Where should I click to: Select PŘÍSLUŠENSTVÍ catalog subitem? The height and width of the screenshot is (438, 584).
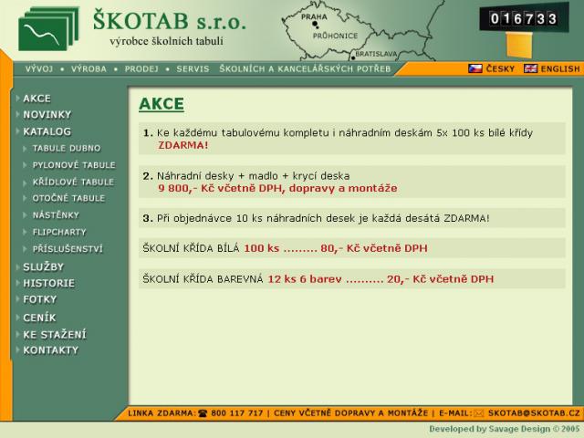pos(68,249)
